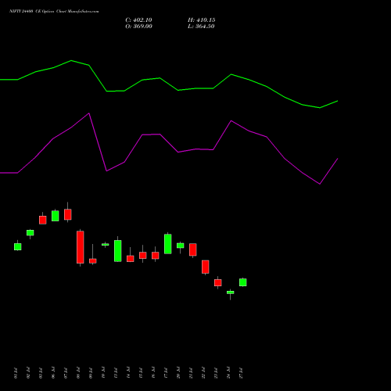Click the long red candle for 08 Jul
This screenshot has width=391, height=391.
81,247
